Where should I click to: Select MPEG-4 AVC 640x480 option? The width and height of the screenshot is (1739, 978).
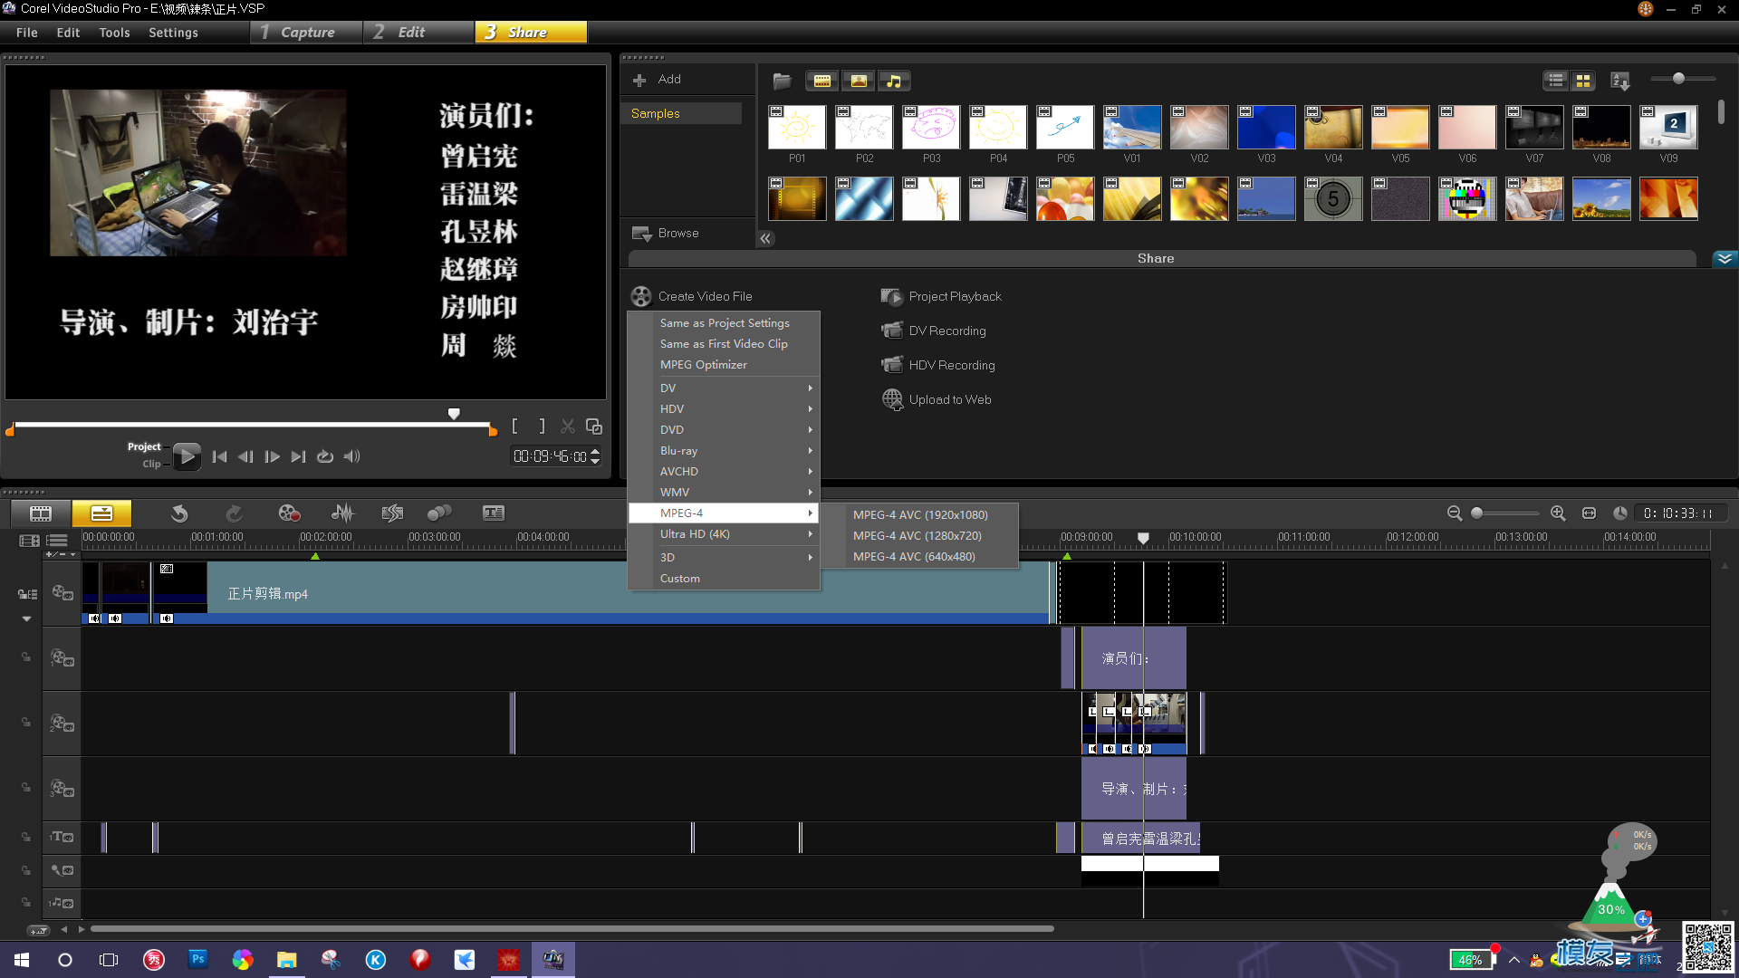coord(914,555)
